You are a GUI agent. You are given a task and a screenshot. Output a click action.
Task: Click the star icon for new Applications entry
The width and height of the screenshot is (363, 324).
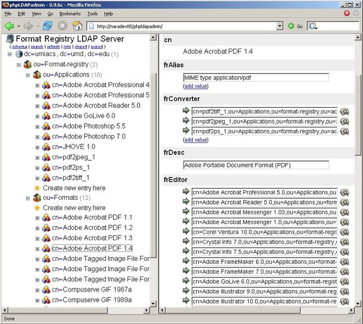37,188
